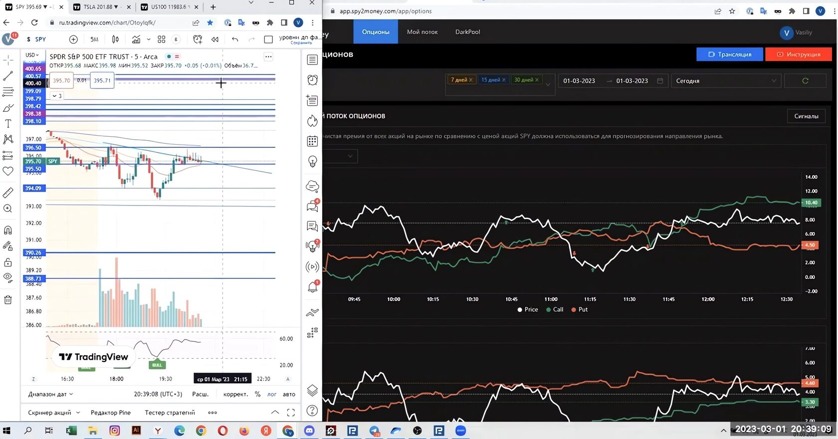838x439 pixels.
Task: Open the patterns drawing tool
Action: (8, 139)
